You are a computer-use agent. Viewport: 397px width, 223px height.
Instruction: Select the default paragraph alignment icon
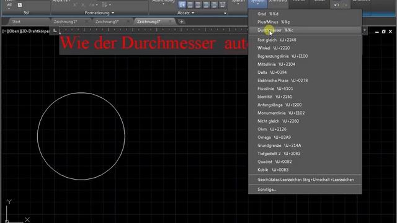(x=182, y=4)
